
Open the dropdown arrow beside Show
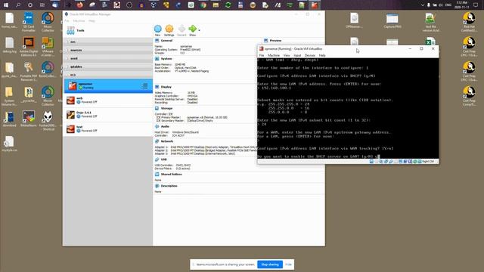coord(199,30)
